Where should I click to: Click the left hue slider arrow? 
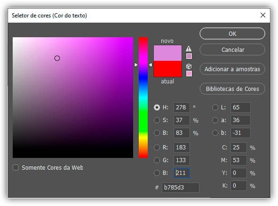[x=136, y=65]
